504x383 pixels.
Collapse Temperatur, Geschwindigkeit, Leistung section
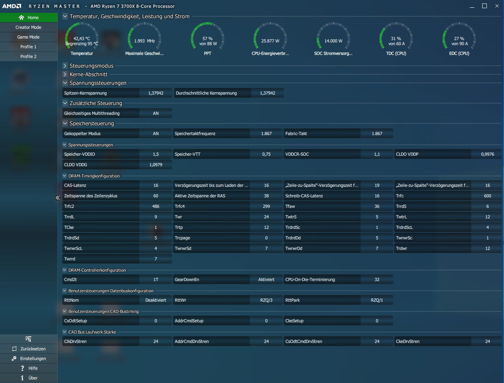click(x=65, y=16)
